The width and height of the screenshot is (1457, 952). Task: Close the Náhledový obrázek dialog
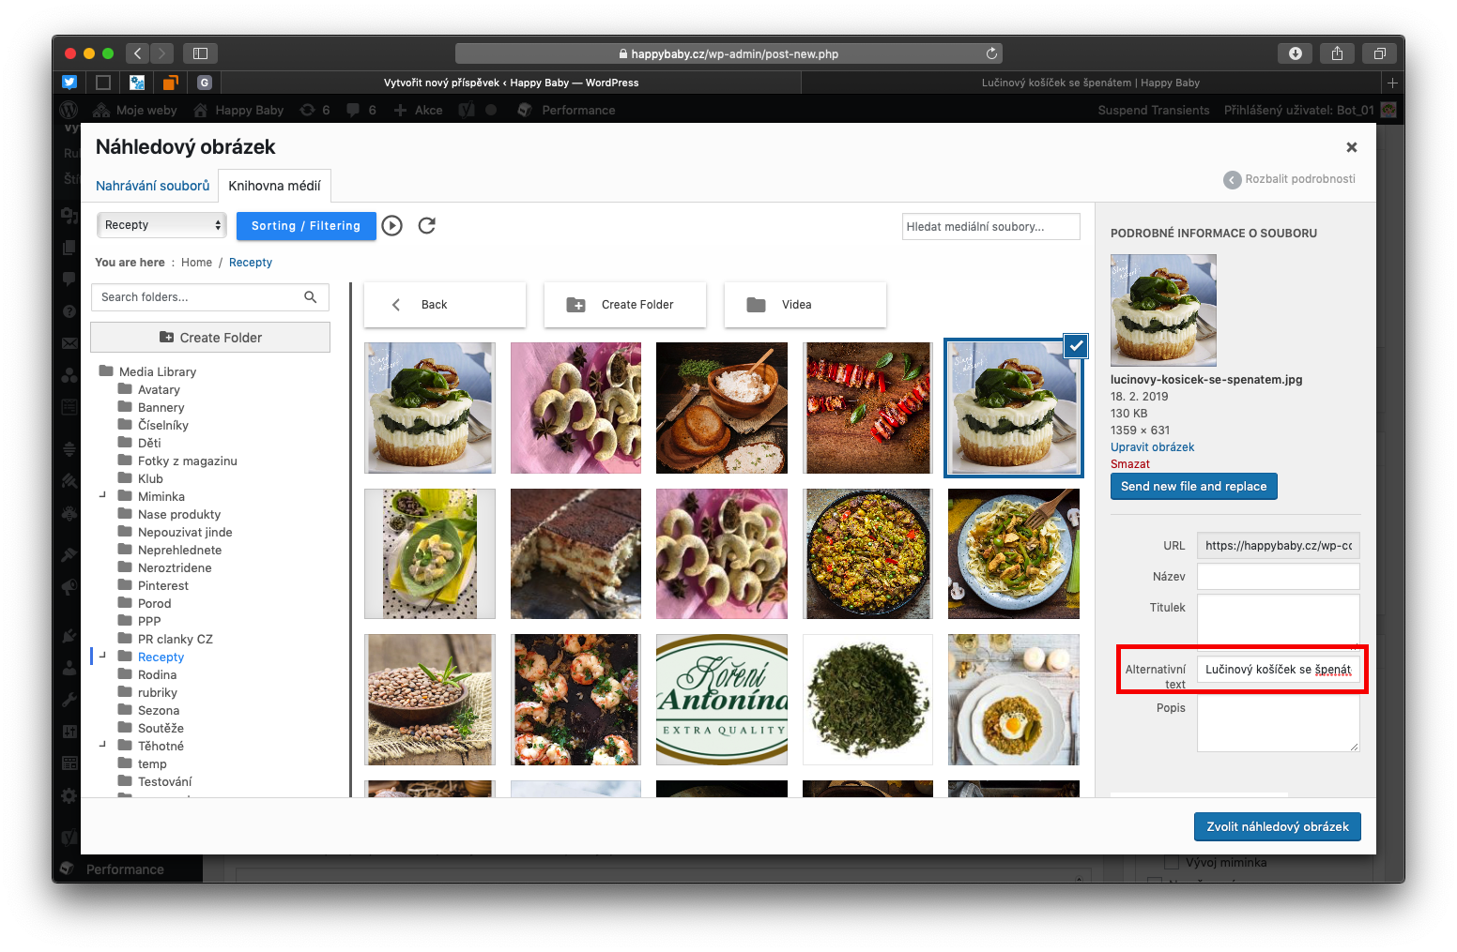click(x=1352, y=147)
